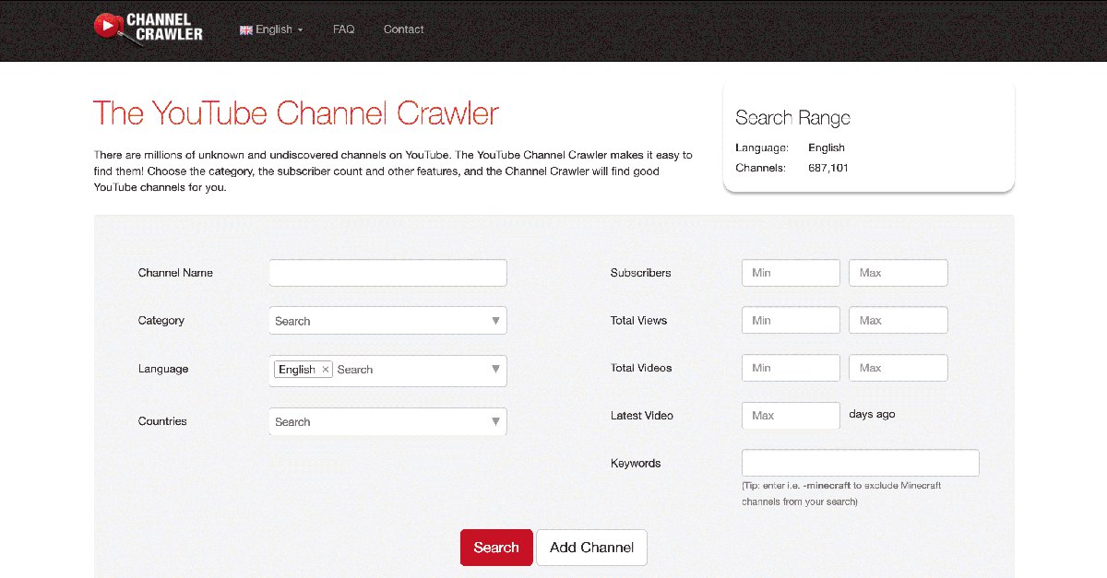Screen dimensions: 1107x578
Task: Click the Add Channel button
Action: point(591,548)
